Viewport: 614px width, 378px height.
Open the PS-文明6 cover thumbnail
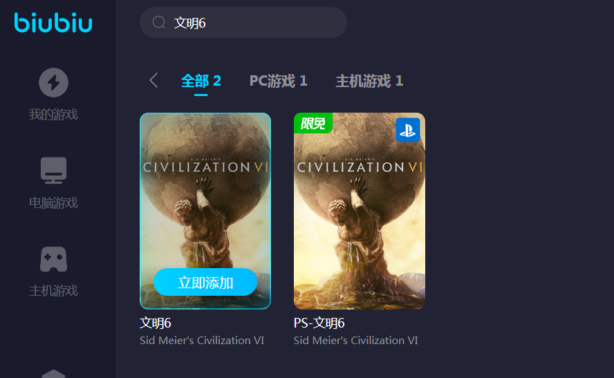[360, 211]
